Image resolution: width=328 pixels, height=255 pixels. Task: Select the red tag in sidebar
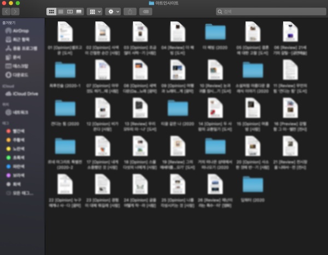[x=15, y=131]
